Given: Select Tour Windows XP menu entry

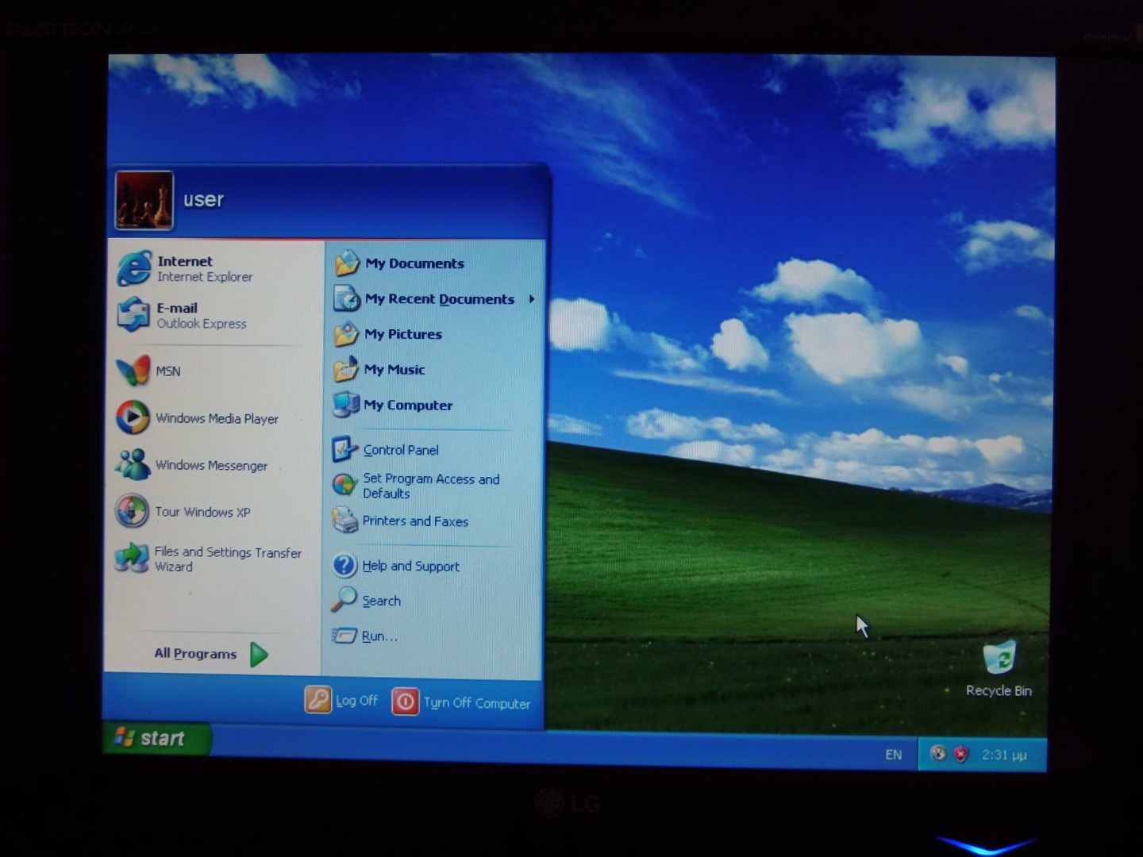Looking at the screenshot, I should 213,511.
